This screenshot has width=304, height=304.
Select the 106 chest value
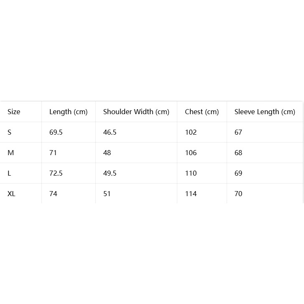pos(191,153)
